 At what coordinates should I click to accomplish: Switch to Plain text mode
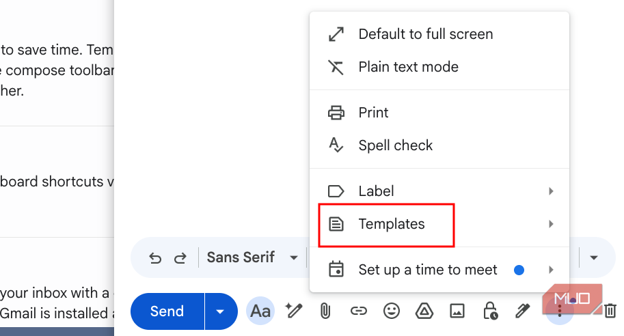439,67
